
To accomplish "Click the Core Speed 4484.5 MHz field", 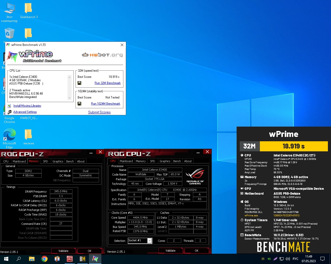I will tap(140, 218).
